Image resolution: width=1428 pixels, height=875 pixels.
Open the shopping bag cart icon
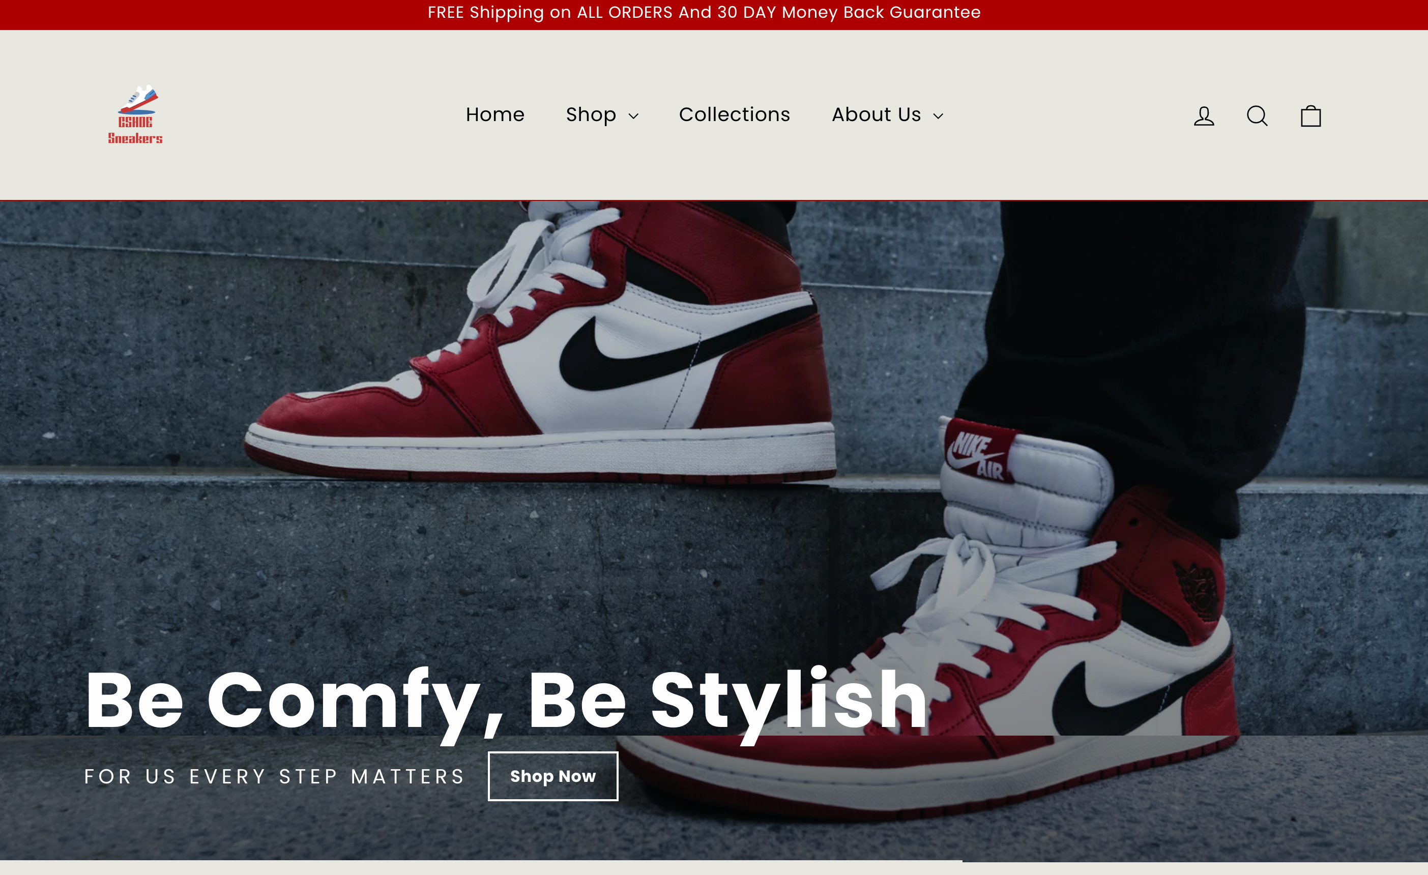[x=1311, y=116]
